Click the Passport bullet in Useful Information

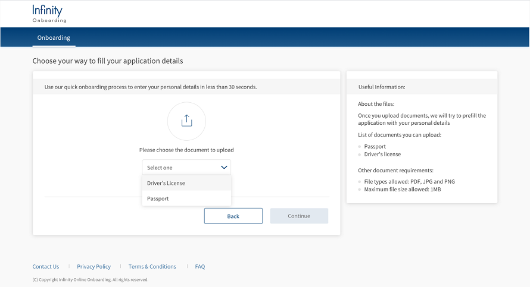[x=375, y=146]
